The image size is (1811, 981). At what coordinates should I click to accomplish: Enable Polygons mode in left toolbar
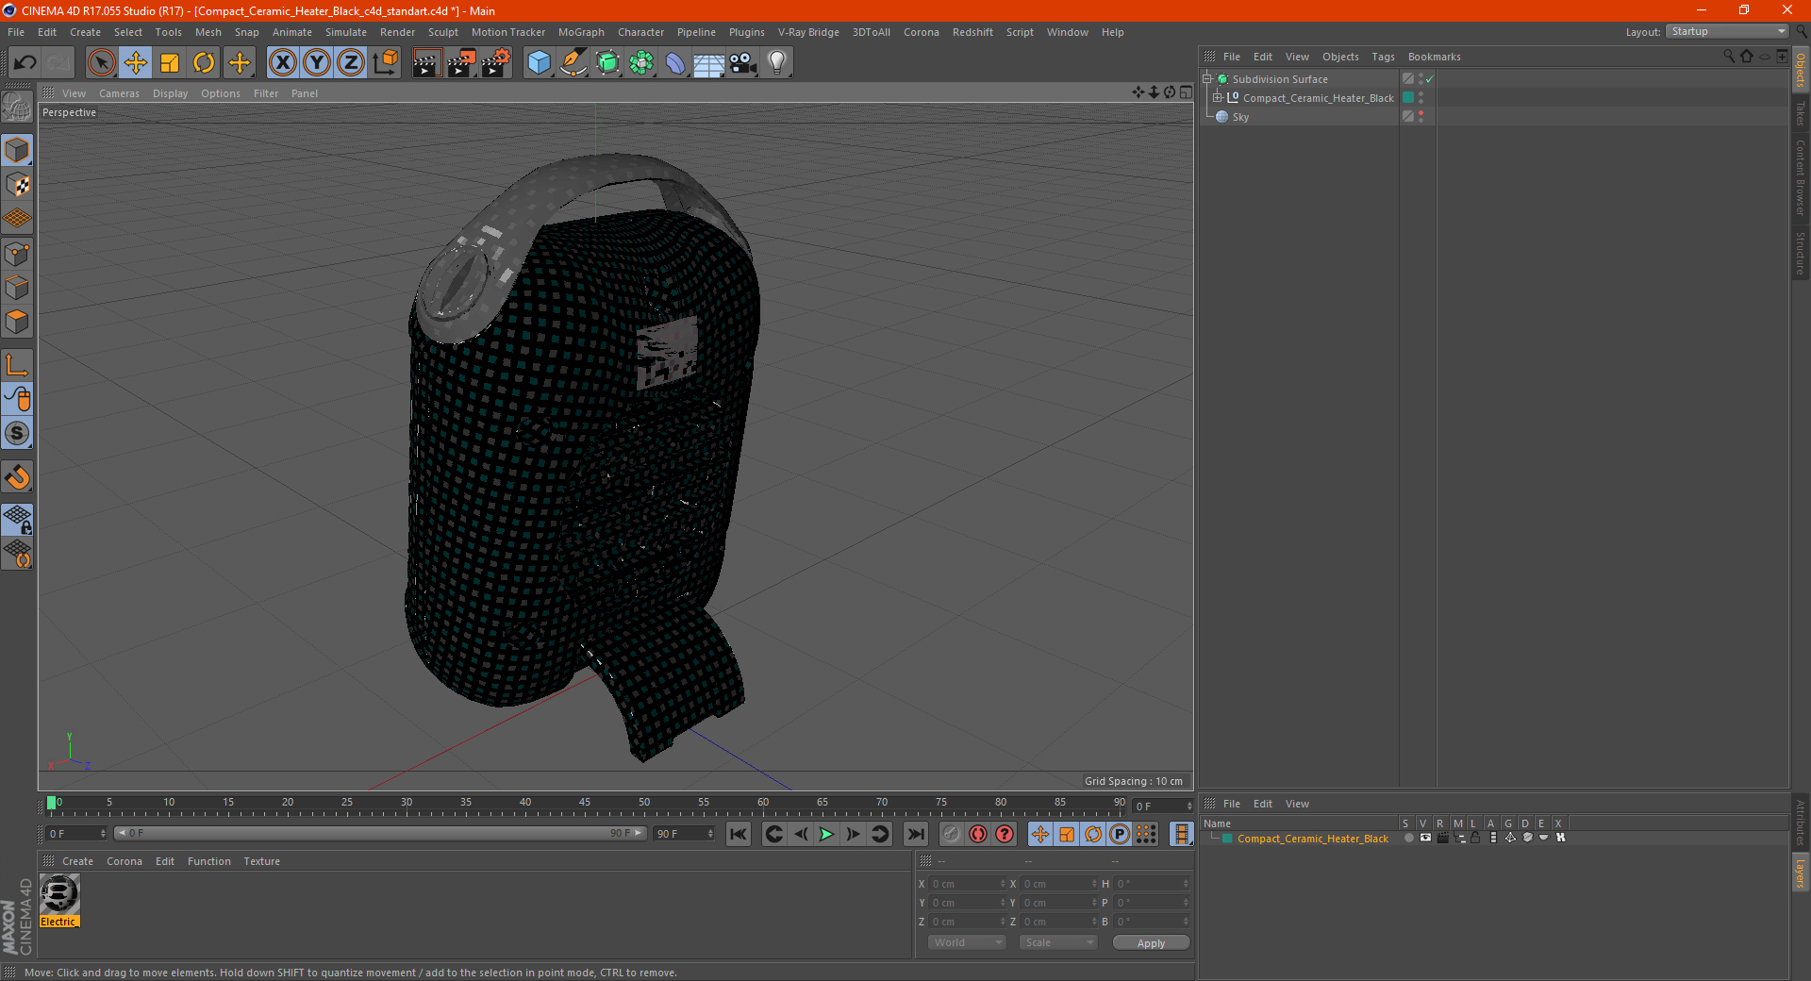(x=17, y=322)
